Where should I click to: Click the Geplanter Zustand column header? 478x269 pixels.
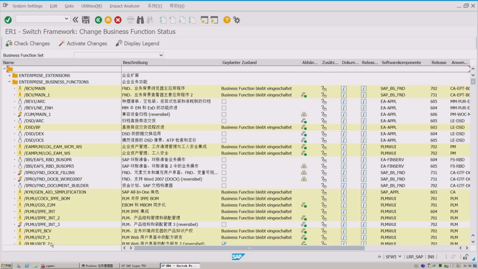pos(260,62)
